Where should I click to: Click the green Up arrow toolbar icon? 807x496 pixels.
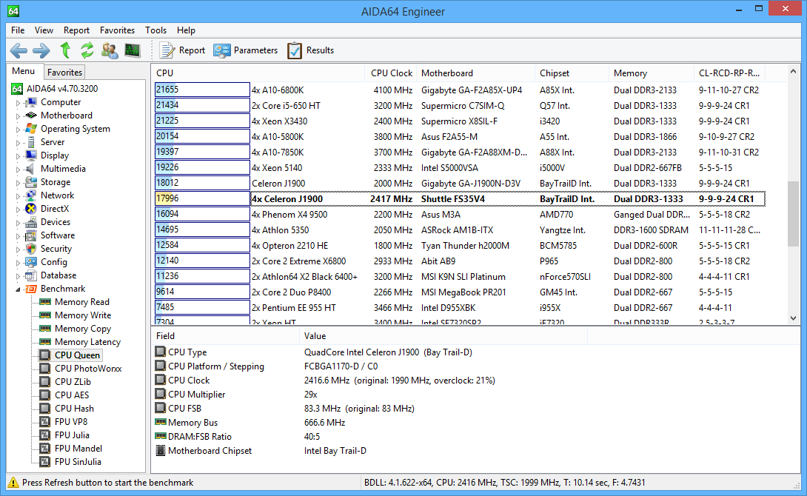[65, 50]
